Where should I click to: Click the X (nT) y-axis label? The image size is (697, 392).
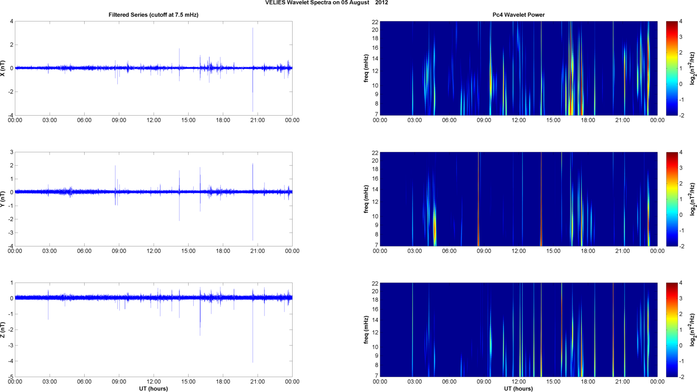pos(4,68)
